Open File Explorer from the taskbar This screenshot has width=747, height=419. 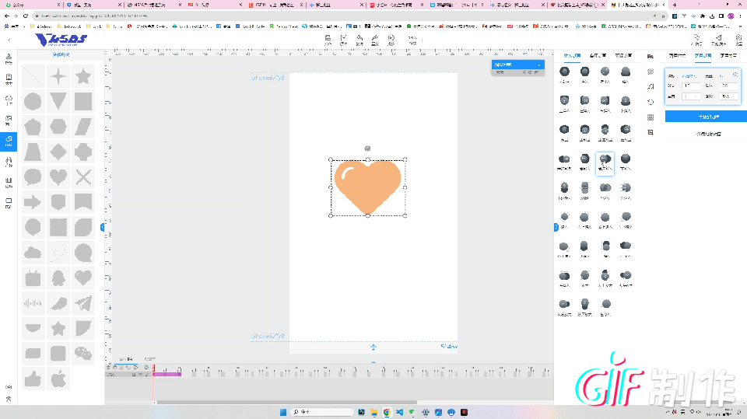point(374,412)
